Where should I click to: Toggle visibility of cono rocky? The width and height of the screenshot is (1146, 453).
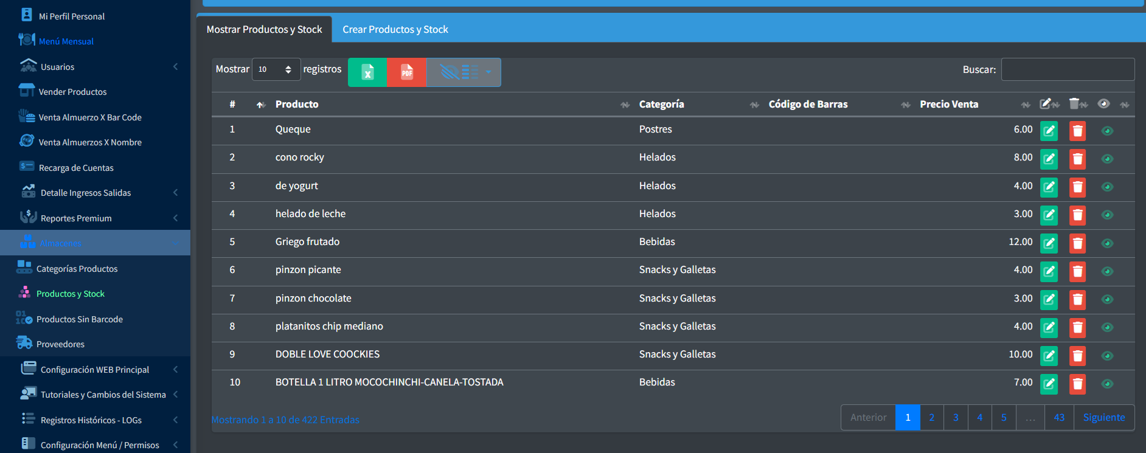pos(1107,159)
